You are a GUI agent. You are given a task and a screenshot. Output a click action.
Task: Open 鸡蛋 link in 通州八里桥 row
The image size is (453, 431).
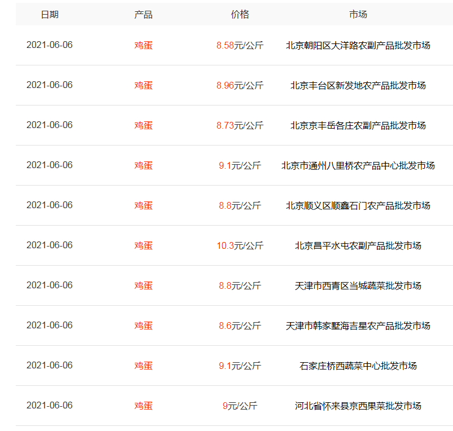(143, 165)
